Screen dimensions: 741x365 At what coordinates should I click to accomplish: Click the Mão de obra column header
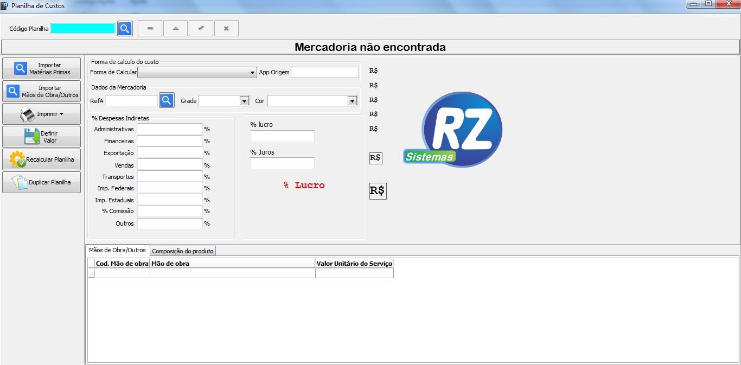click(x=233, y=264)
